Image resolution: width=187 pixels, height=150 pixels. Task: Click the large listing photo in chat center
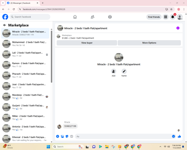[119, 57]
